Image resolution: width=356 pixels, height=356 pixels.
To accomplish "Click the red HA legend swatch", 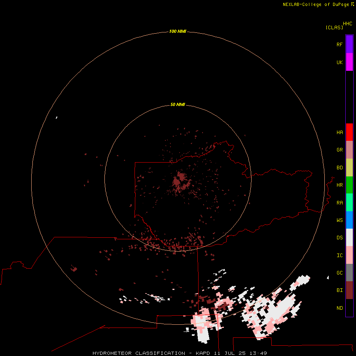I will pyautogui.click(x=349, y=132).
